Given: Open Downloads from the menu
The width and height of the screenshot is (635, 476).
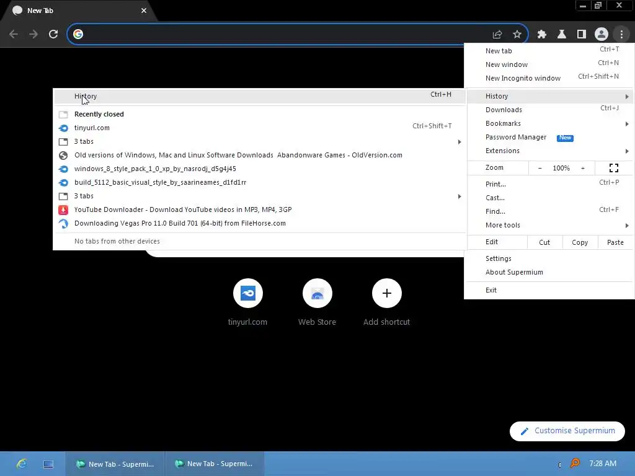Looking at the screenshot, I should tap(551, 110).
